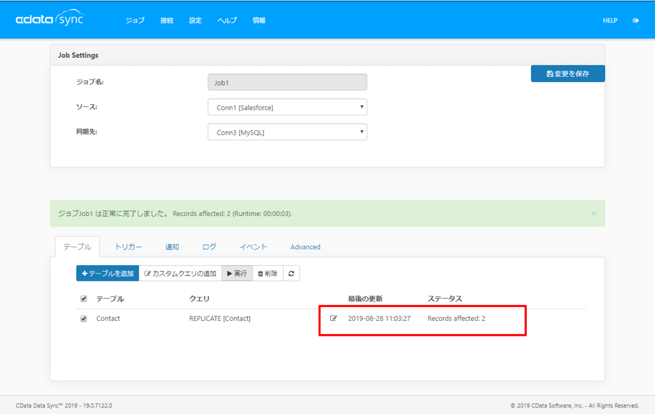The image size is (655, 414).
Task: Click the Records affected: 2 status cell
Action: click(456, 319)
